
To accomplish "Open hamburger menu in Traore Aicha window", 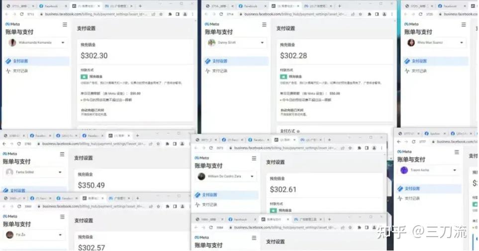I will click(x=457, y=152).
